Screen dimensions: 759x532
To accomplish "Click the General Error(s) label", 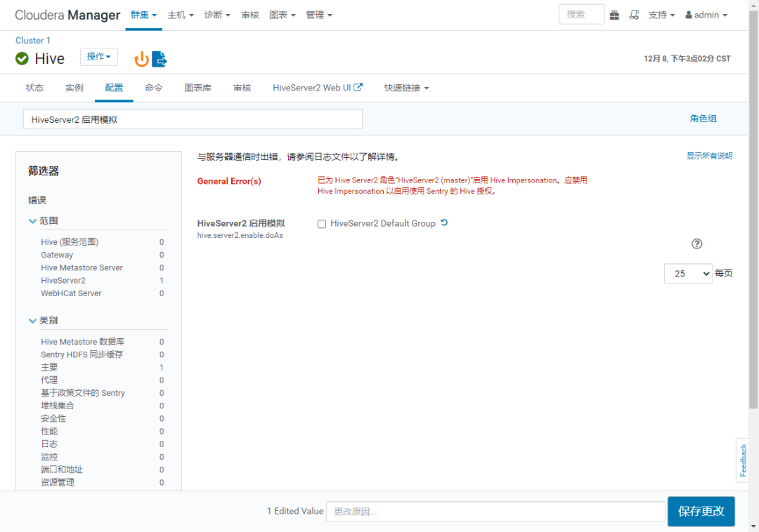I will point(229,181).
